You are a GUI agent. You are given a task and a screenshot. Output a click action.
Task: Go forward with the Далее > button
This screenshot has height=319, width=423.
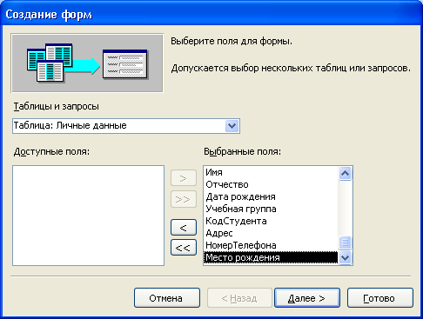pos(307,298)
